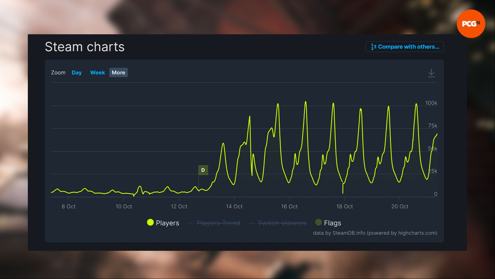Click the 16 Oct axis label
This screenshot has width=495, height=279.
point(289,206)
